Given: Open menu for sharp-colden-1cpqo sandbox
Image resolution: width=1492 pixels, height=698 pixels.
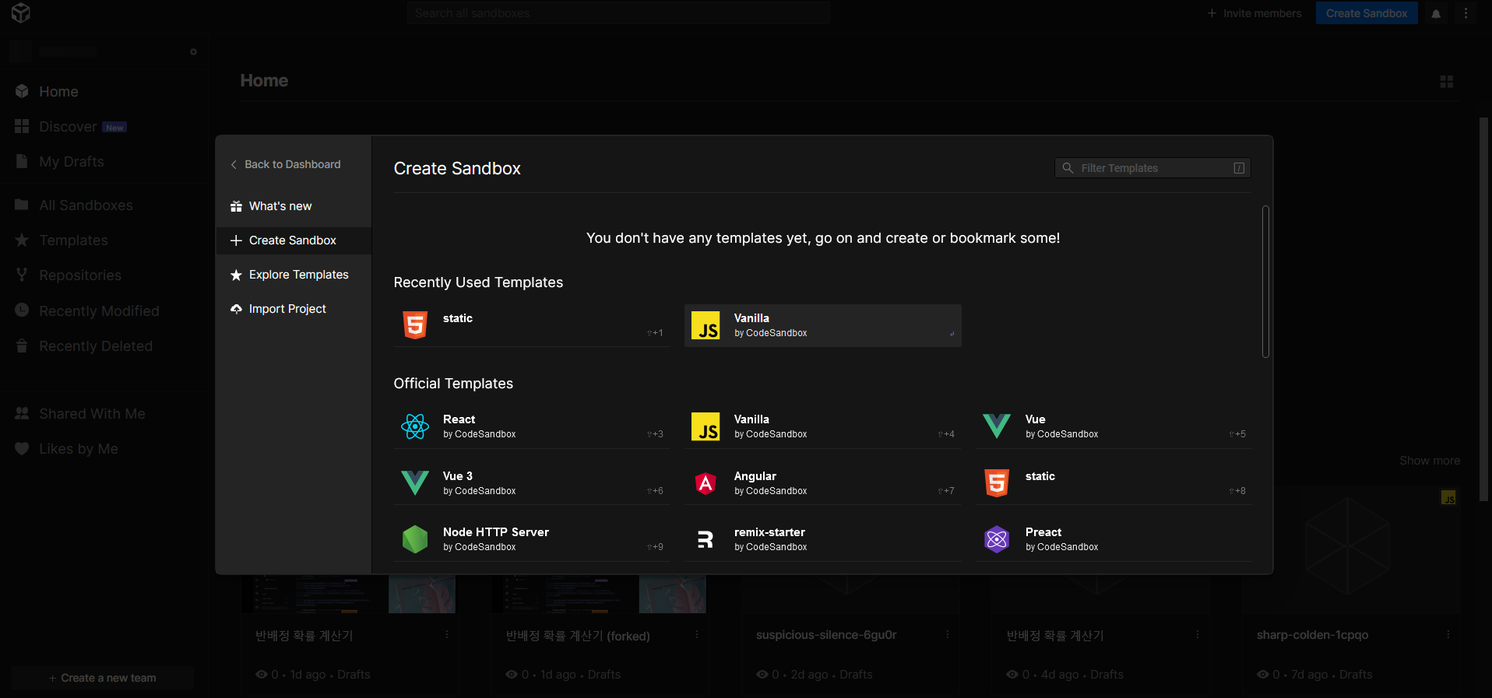Looking at the screenshot, I should (x=1448, y=635).
